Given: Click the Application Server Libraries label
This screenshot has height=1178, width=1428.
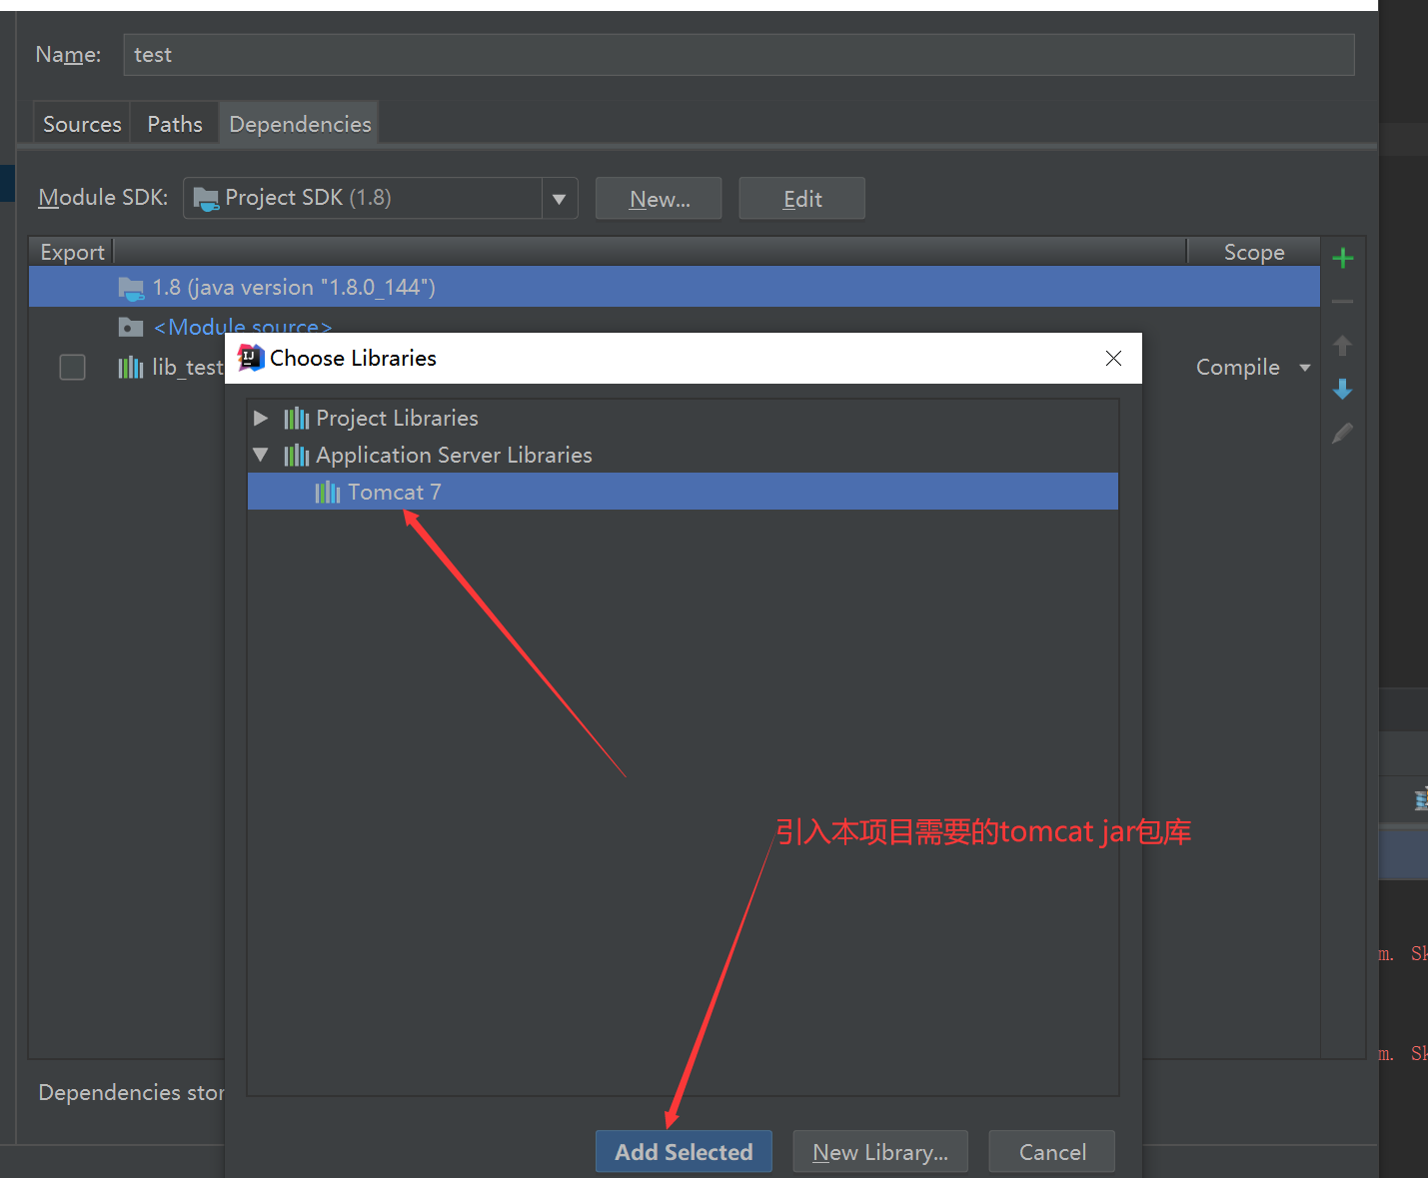Looking at the screenshot, I should click(454, 455).
